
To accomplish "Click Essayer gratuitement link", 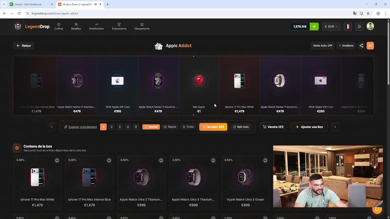I will pyautogui.click(x=80, y=127).
